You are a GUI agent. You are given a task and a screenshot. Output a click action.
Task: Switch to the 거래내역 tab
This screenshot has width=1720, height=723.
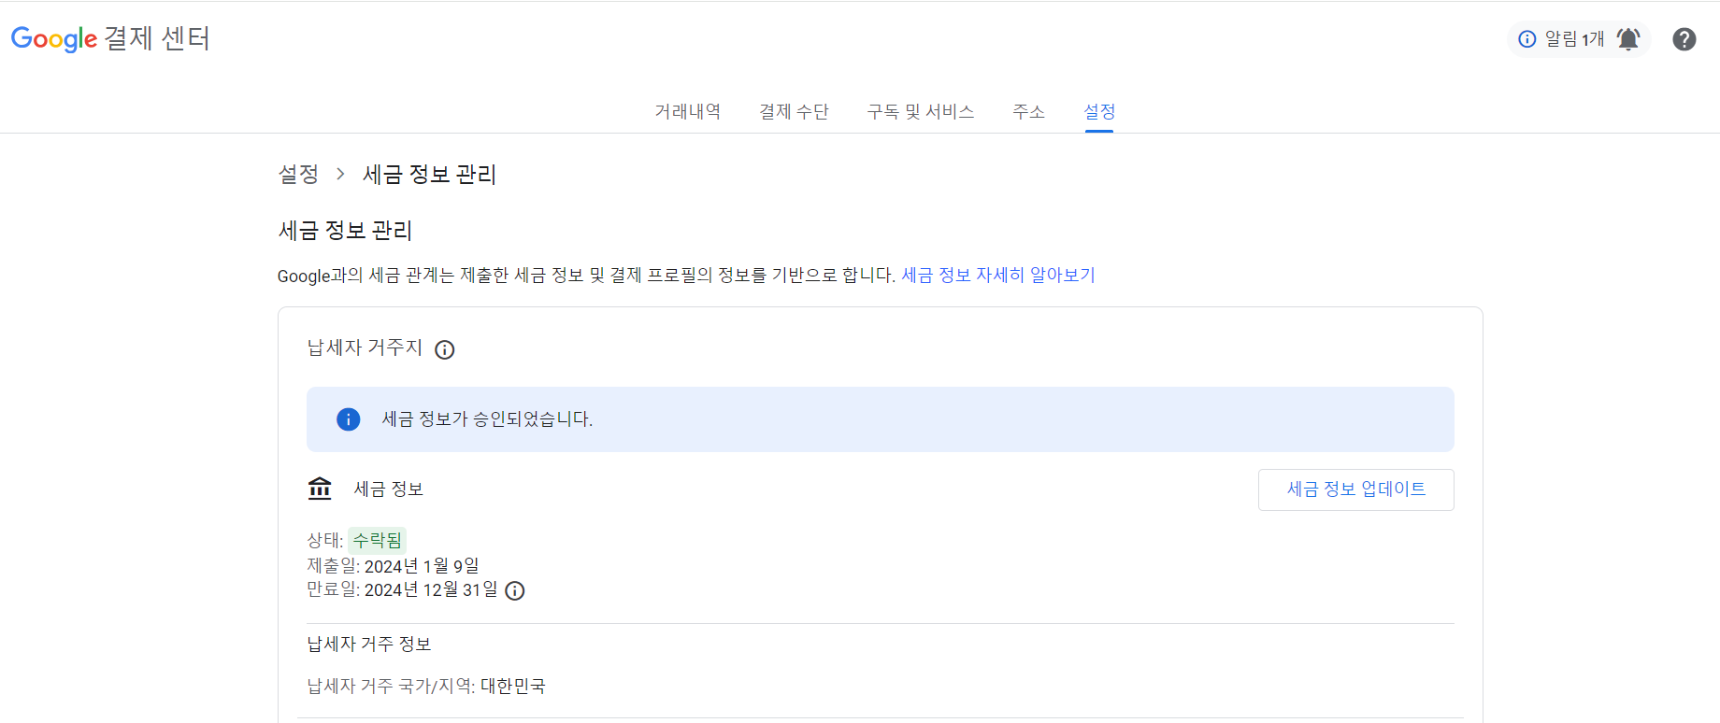[x=687, y=111]
